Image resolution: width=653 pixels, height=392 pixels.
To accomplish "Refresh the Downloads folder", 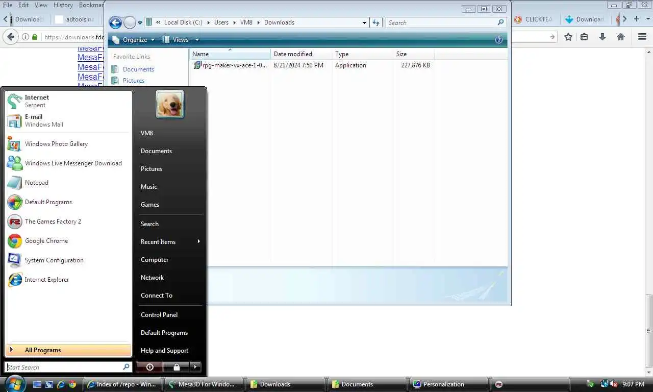I will coord(376,22).
